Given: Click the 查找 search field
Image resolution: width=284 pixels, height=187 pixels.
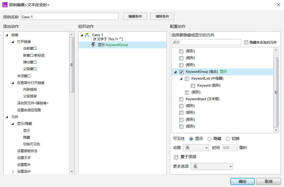Looking at the screenshot, I should pos(206,42).
